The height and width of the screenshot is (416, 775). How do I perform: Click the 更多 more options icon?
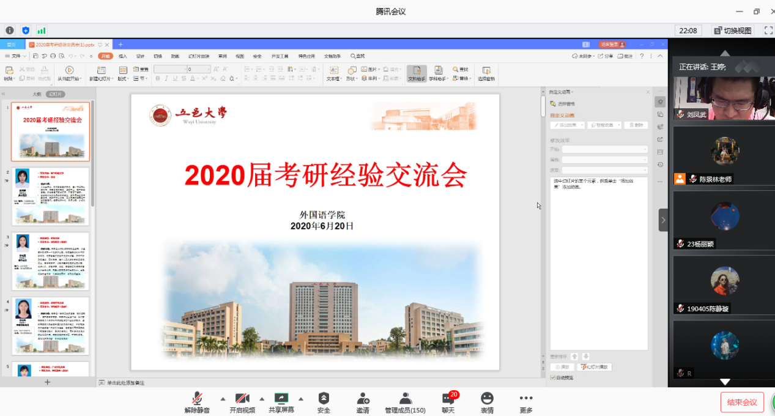(526, 398)
